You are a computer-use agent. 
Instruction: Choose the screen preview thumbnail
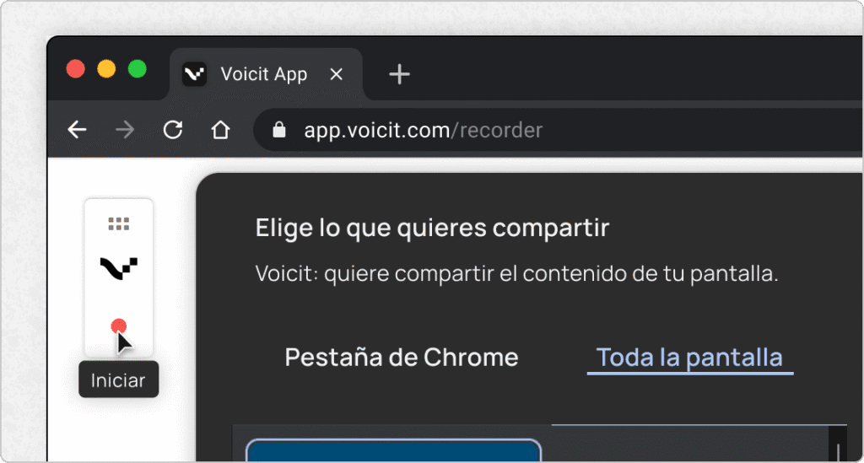pyautogui.click(x=393, y=451)
